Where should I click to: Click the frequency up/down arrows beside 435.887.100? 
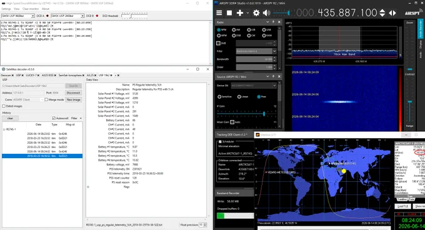coord(382,12)
